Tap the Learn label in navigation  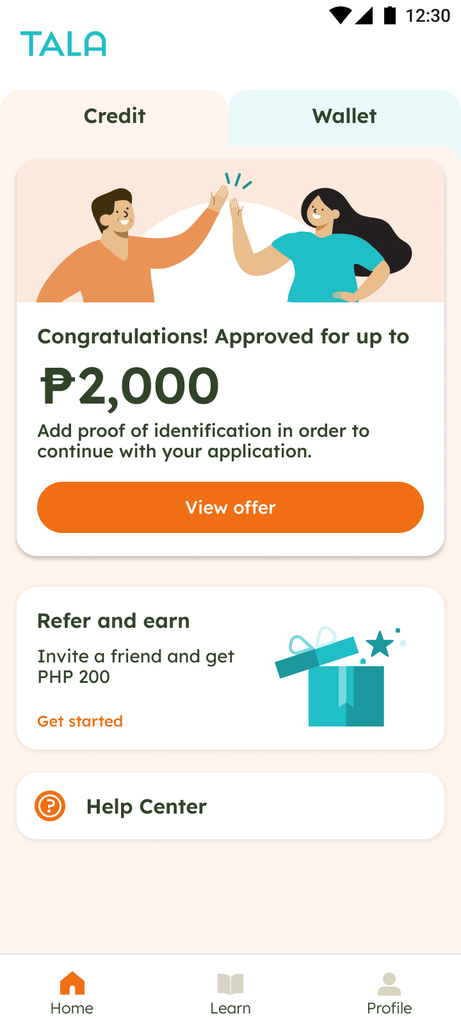click(x=230, y=1008)
